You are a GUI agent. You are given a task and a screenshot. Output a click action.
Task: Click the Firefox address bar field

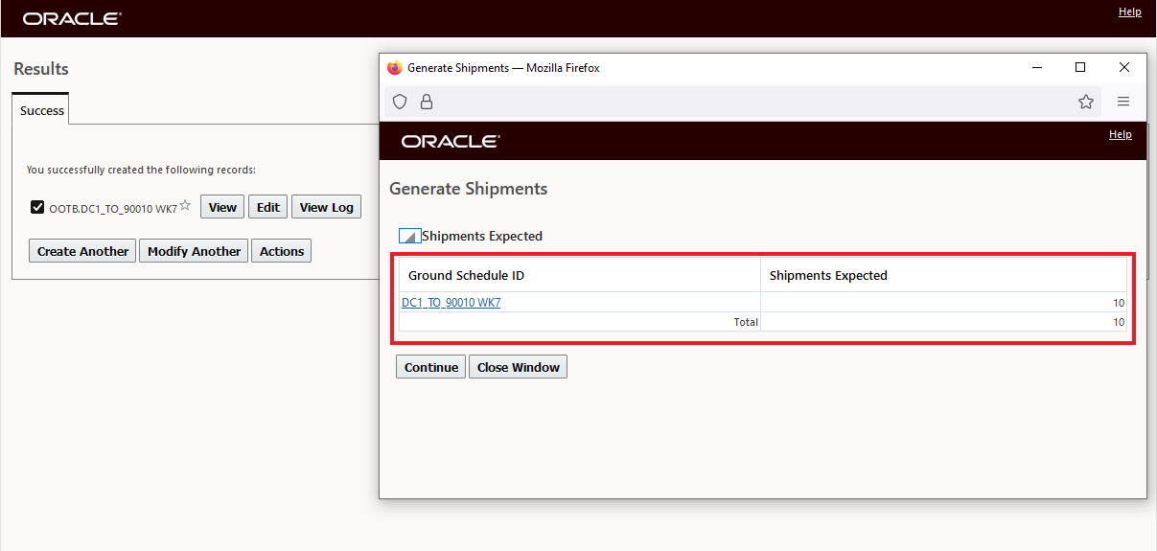[748, 102]
